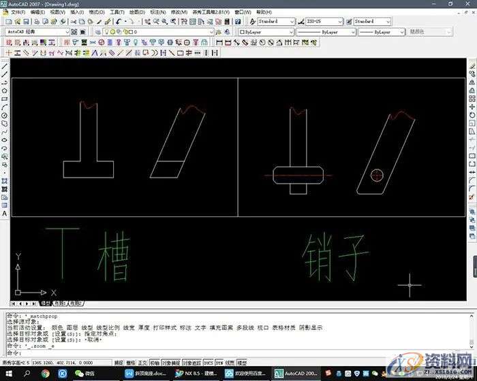
Task: Click the Rotate tool in modify toolbar
Action: tap(472, 115)
